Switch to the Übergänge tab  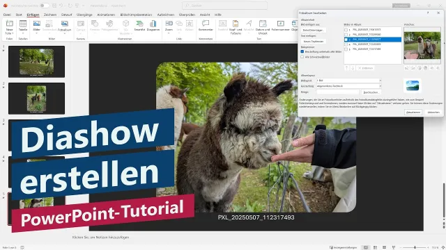pyautogui.click(x=84, y=15)
